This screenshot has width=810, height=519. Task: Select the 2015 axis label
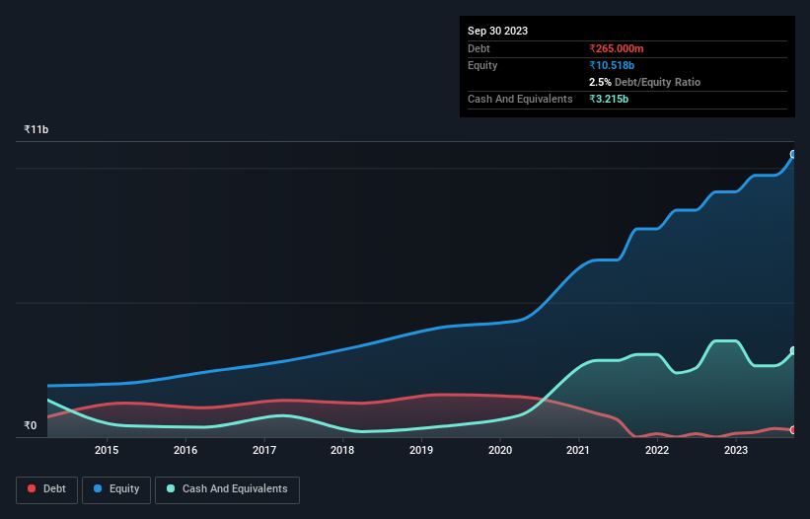pos(107,450)
